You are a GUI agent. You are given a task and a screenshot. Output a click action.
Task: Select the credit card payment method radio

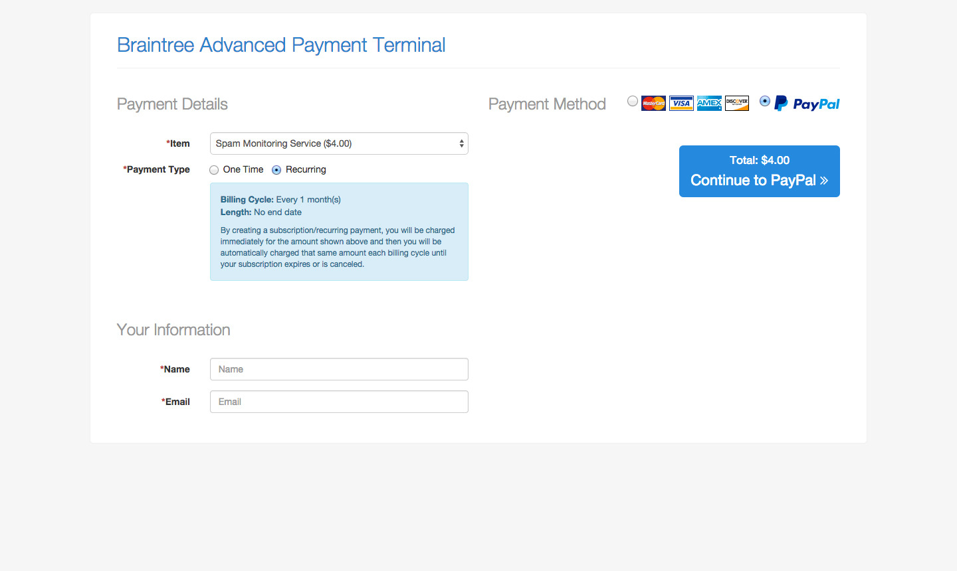pyautogui.click(x=633, y=101)
